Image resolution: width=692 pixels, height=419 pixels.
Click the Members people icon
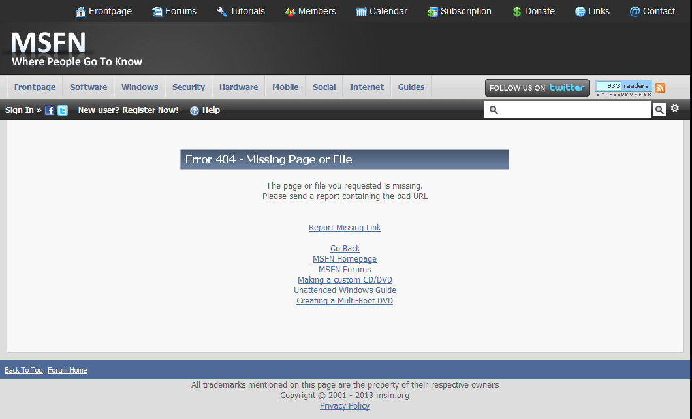tap(290, 12)
